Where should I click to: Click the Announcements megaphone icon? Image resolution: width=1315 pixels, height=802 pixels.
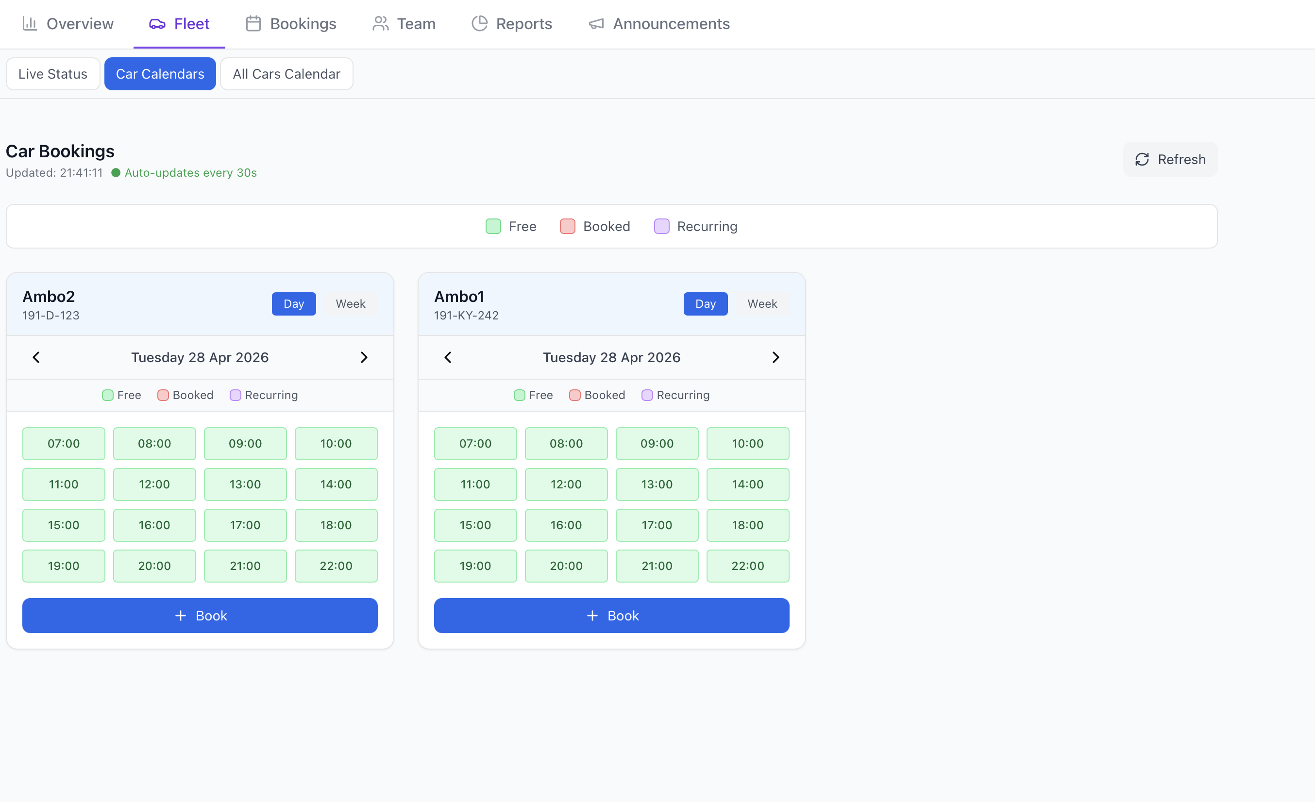(x=596, y=23)
